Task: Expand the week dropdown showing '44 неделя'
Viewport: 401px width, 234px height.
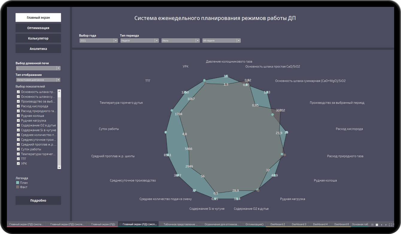Action: pos(221,40)
